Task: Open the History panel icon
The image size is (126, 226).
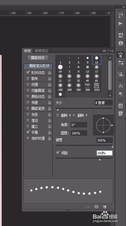Action: pyautogui.click(x=121, y=15)
